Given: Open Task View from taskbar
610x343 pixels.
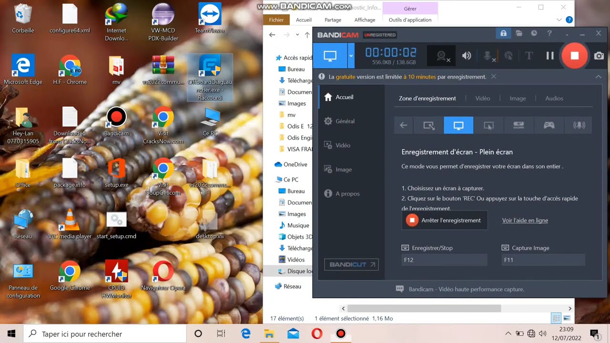Looking at the screenshot, I should click(x=221, y=334).
